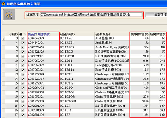Image resolution: width=167 pixels, height=118 pixels.
Task: Toggle the checkbox for row number 10
Action: click(23, 61)
